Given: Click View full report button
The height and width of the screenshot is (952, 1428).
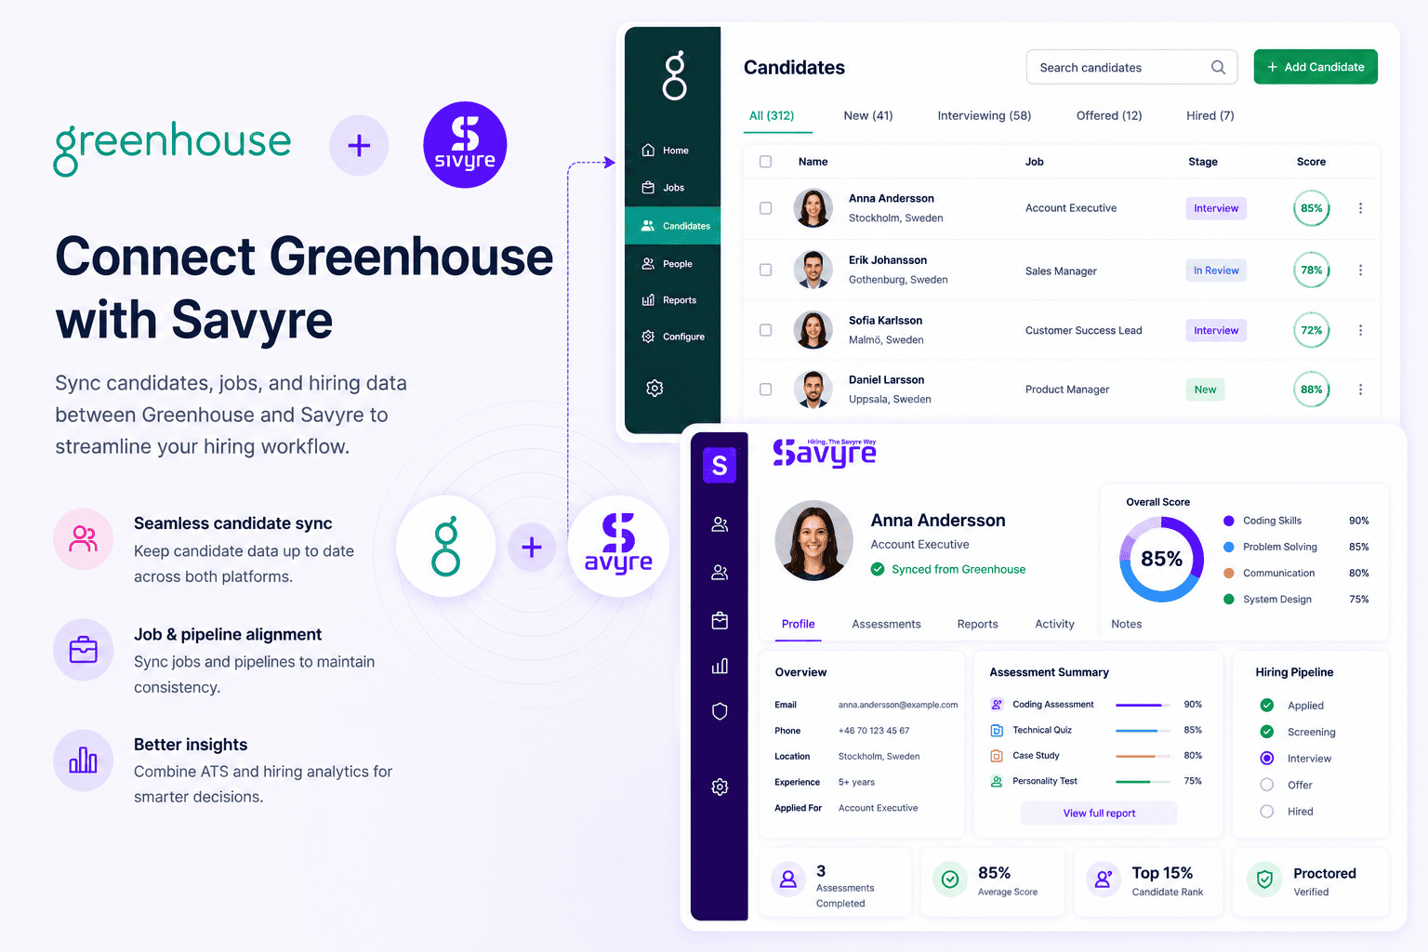Looking at the screenshot, I should [1099, 813].
